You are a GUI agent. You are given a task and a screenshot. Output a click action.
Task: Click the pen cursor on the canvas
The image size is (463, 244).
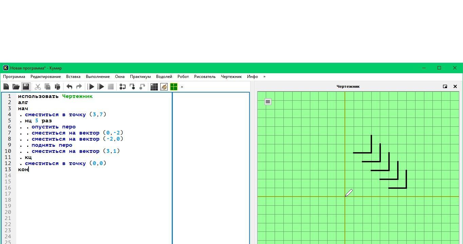point(349,193)
